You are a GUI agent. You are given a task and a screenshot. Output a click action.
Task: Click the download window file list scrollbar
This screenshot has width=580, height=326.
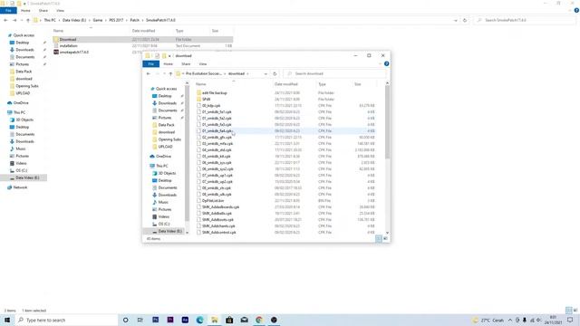(x=387, y=122)
